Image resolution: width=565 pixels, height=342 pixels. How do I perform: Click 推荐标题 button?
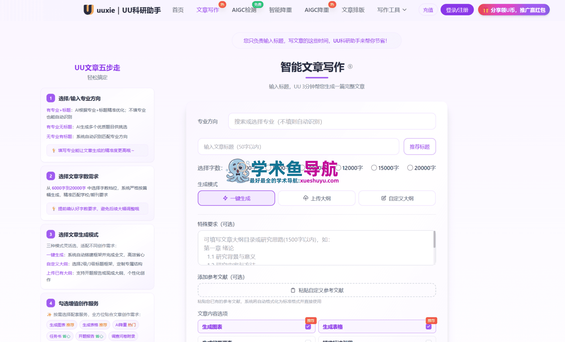[x=420, y=147]
